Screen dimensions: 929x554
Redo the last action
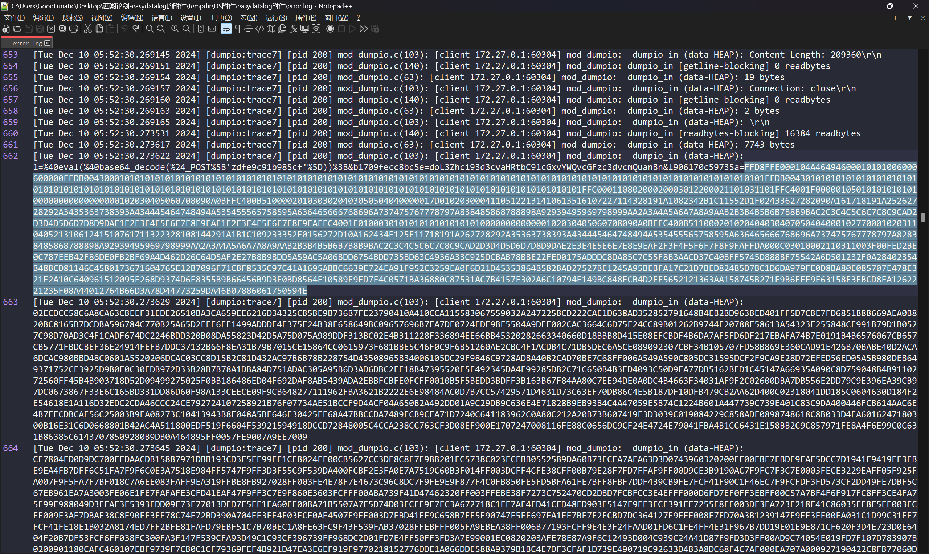pos(136,29)
